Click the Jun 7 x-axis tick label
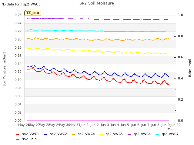Screen dimensions: 194x145 pos(145,125)
